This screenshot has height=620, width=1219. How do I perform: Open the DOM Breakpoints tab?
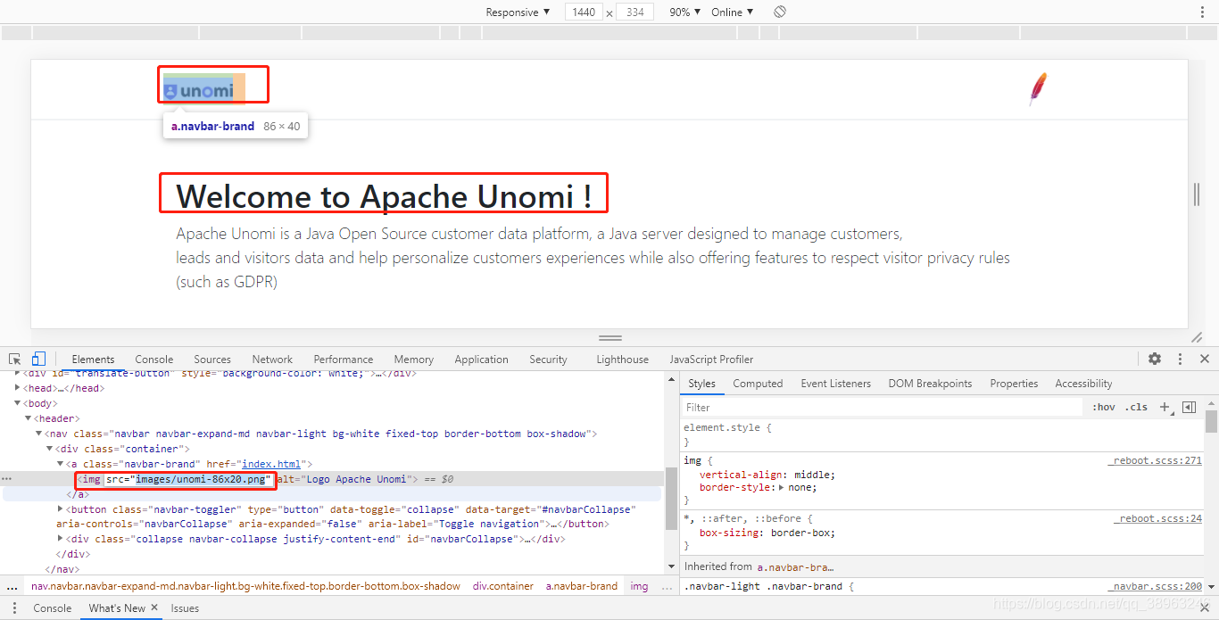coord(930,384)
